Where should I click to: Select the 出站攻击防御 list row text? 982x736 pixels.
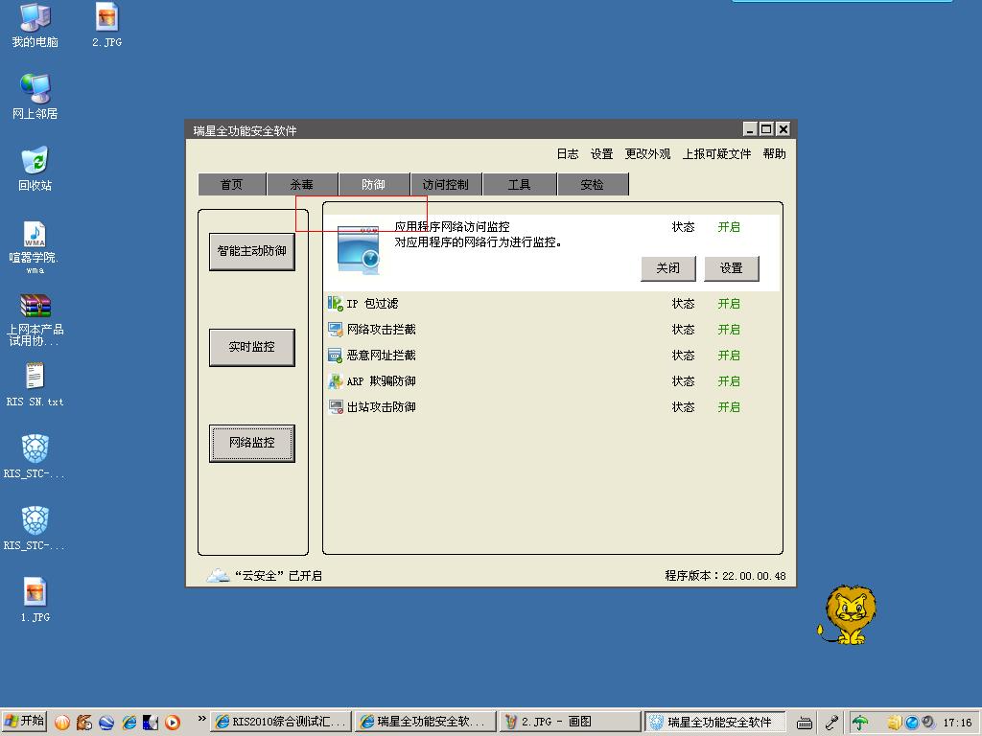382,406
